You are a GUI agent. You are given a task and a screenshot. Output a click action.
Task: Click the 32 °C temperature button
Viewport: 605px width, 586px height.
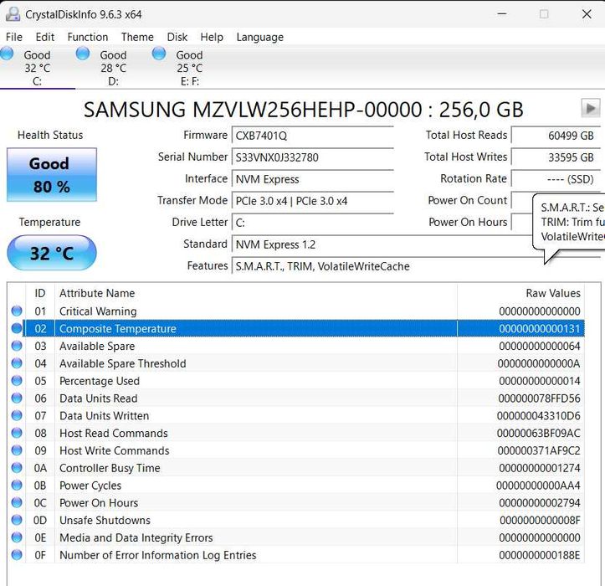click(52, 253)
